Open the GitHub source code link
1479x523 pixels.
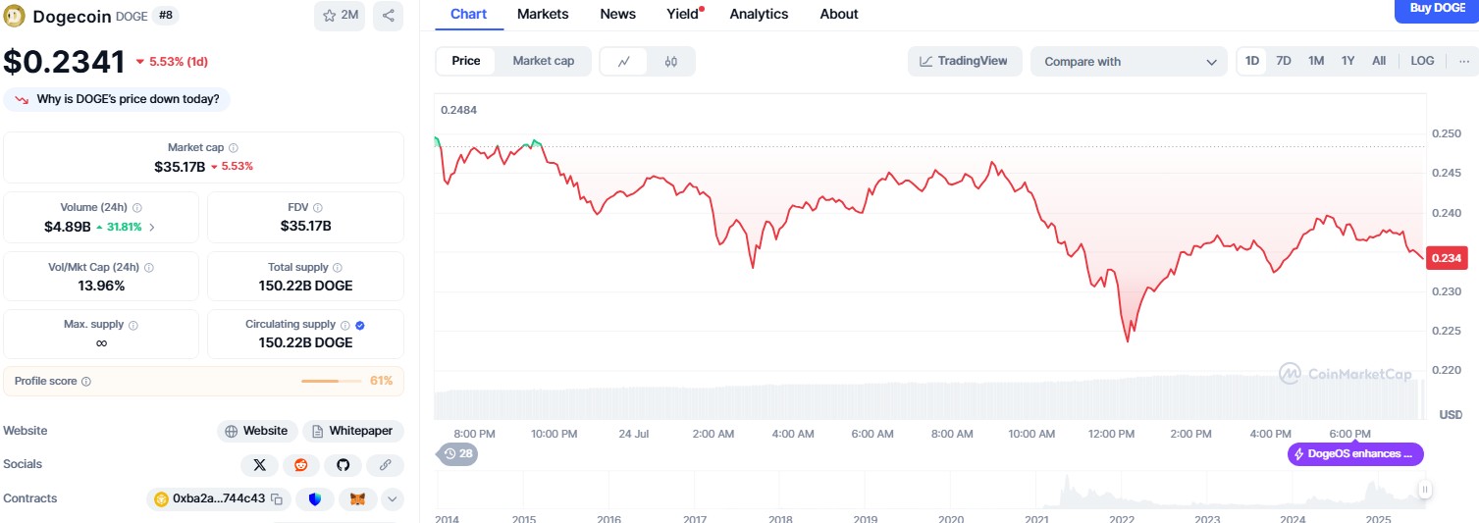click(343, 465)
